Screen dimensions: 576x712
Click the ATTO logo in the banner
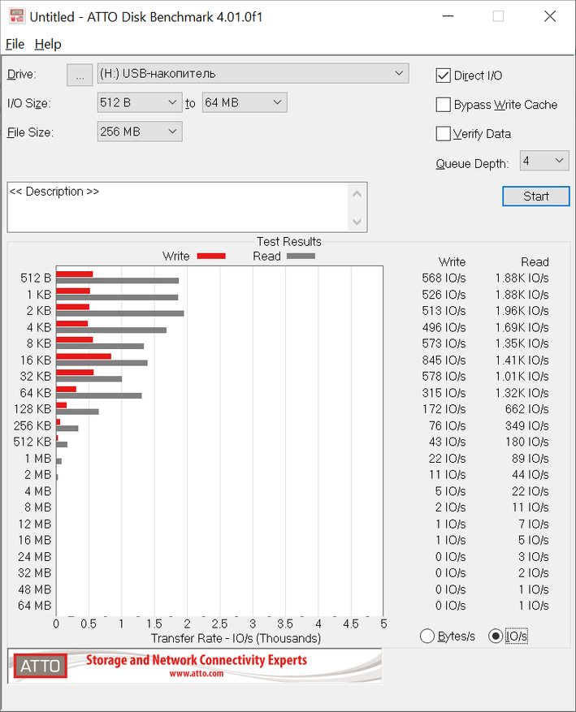40,666
